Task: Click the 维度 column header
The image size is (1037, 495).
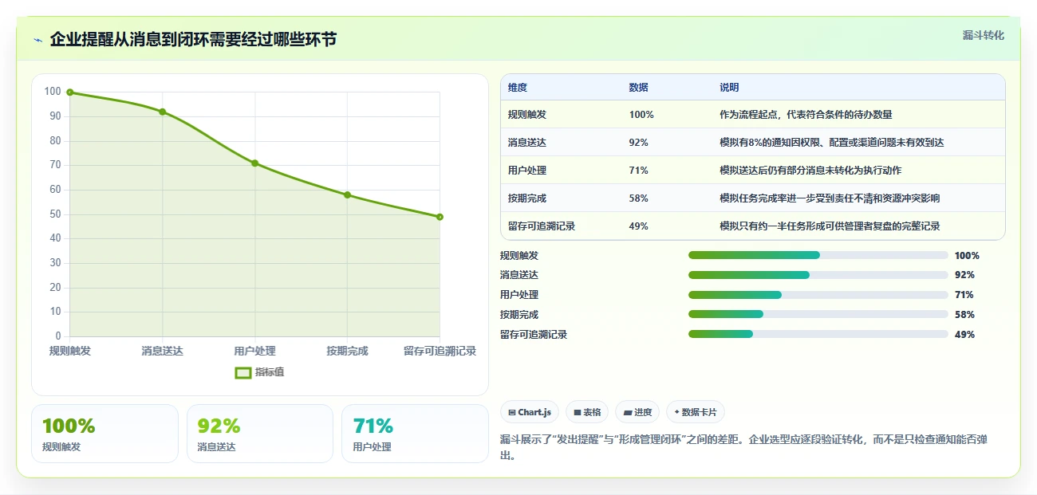Action: coord(518,88)
